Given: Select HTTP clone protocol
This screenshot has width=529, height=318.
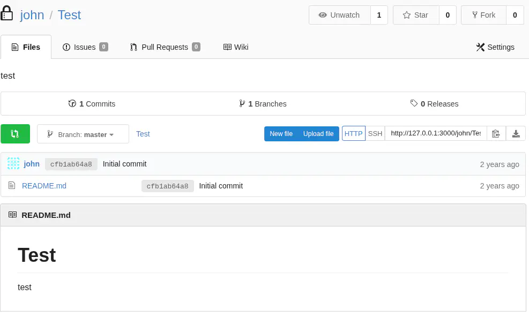Looking at the screenshot, I should click(x=354, y=134).
